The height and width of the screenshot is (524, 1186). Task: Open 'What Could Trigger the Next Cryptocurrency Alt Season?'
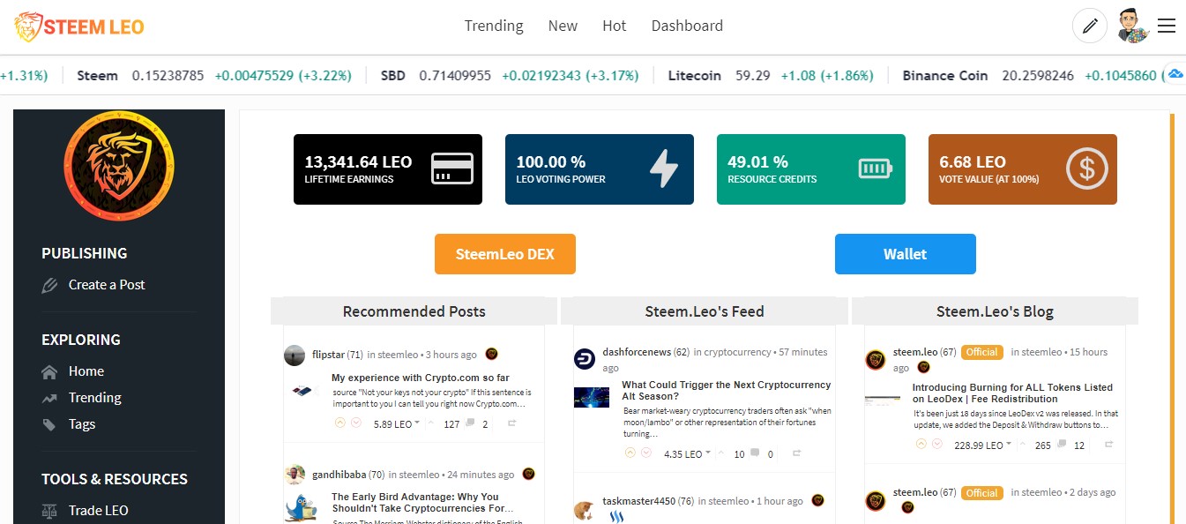click(727, 391)
